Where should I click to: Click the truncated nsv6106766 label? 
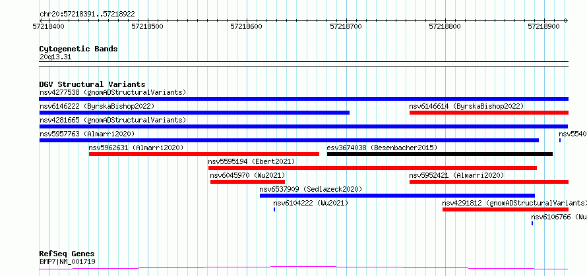click(559, 217)
